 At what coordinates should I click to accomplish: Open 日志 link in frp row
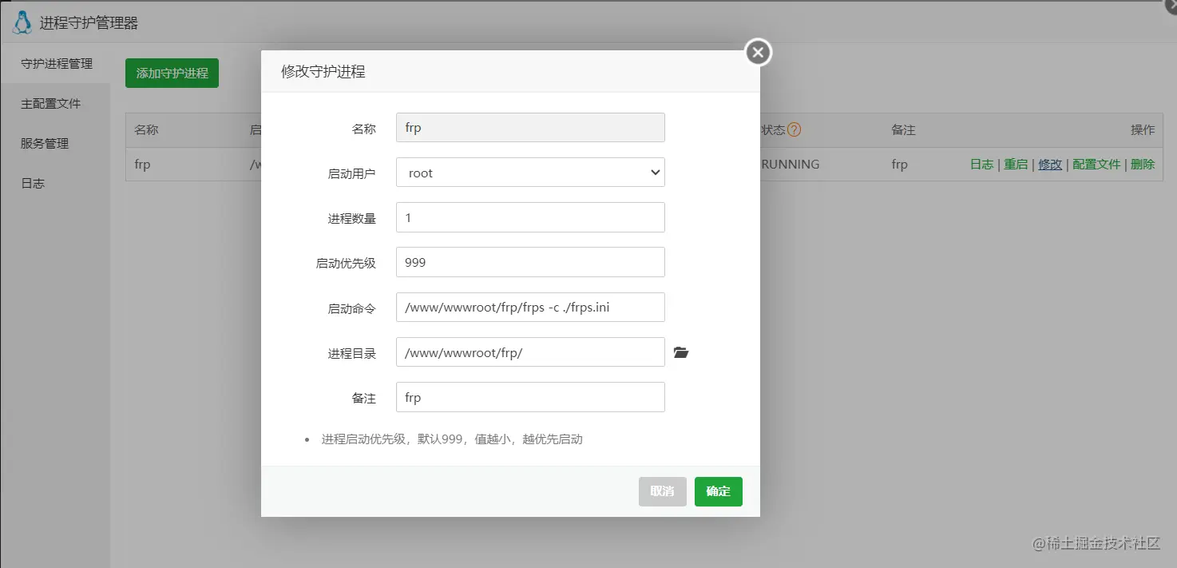(981, 164)
